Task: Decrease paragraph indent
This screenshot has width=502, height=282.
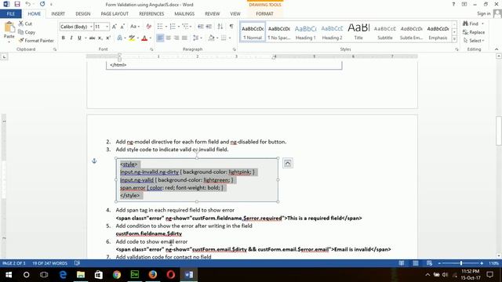Action: tap(201, 27)
